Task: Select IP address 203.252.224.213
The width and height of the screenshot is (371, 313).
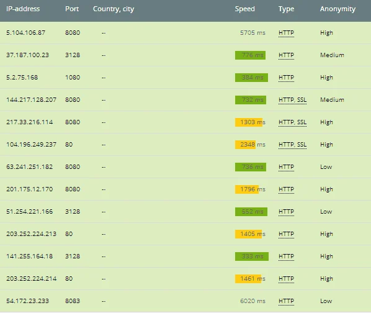Action: (x=31, y=234)
